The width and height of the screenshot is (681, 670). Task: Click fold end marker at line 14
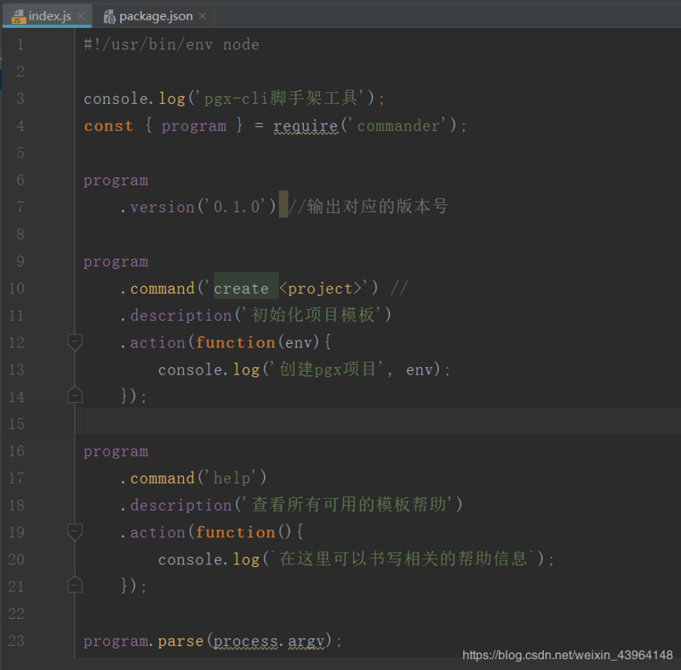pyautogui.click(x=75, y=395)
